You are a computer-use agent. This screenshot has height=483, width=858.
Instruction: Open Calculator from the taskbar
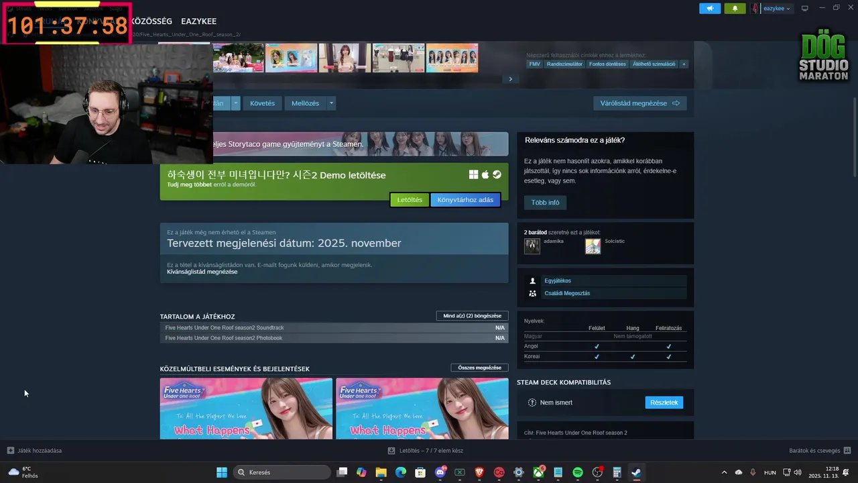point(617,472)
